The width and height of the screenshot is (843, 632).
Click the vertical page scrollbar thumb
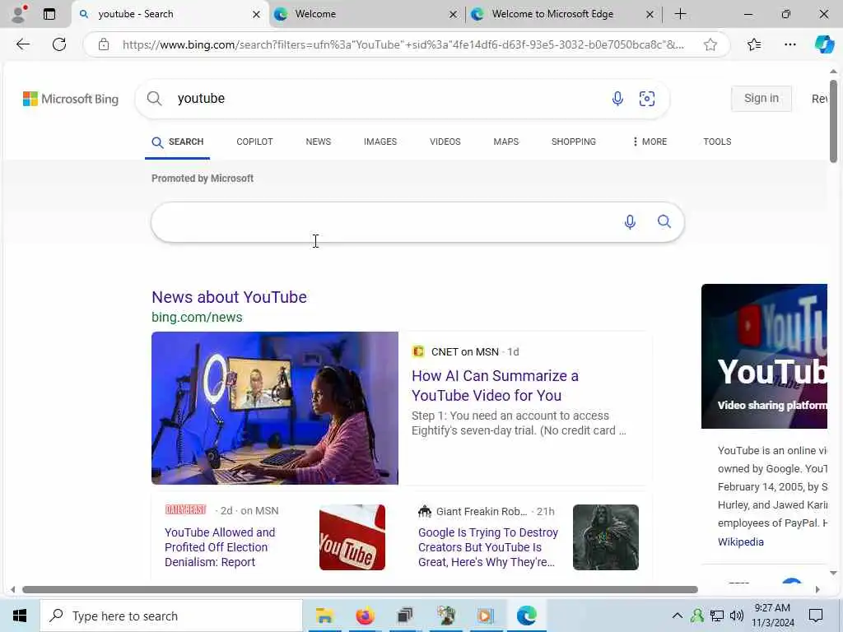tap(833, 120)
